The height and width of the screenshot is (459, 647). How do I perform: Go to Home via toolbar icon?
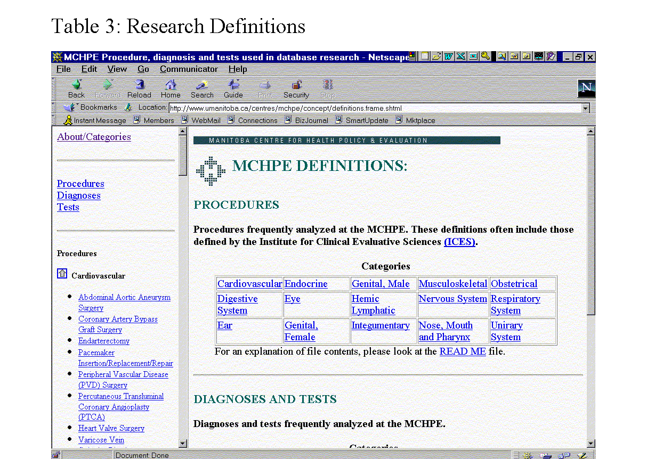[171, 85]
